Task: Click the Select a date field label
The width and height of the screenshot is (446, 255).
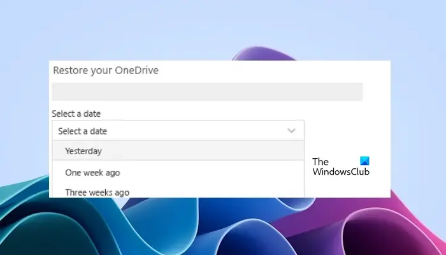Action: (76, 114)
